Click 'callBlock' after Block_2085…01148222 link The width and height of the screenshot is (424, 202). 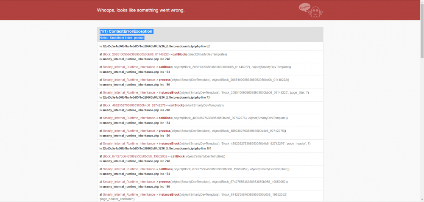point(179,54)
